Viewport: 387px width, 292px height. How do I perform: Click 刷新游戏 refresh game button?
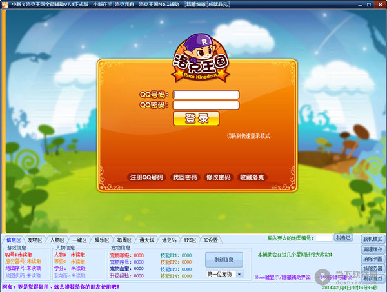point(373,278)
